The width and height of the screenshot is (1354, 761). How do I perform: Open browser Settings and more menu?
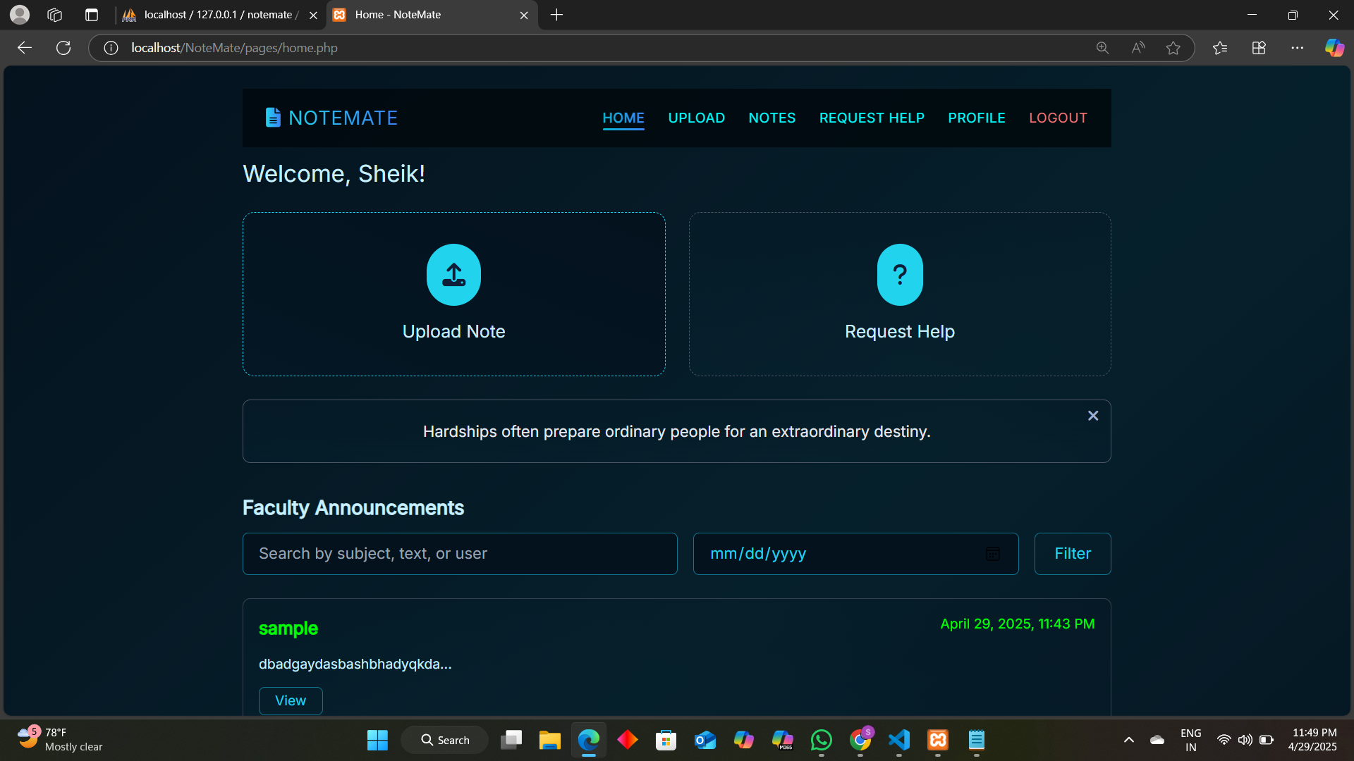[1297, 48]
